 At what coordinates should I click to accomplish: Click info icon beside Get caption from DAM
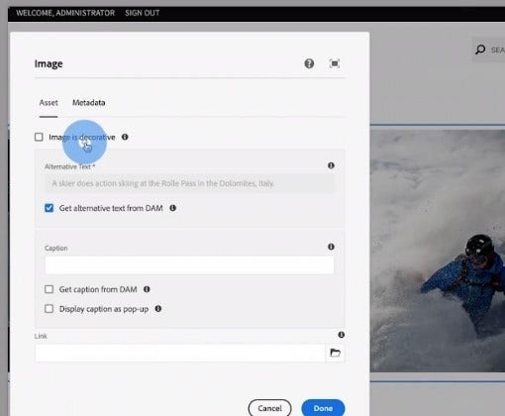pos(147,289)
